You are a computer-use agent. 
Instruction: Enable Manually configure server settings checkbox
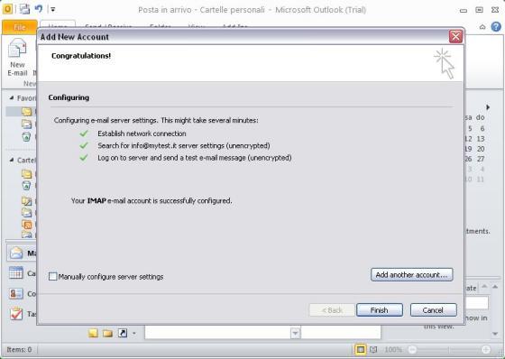click(53, 277)
